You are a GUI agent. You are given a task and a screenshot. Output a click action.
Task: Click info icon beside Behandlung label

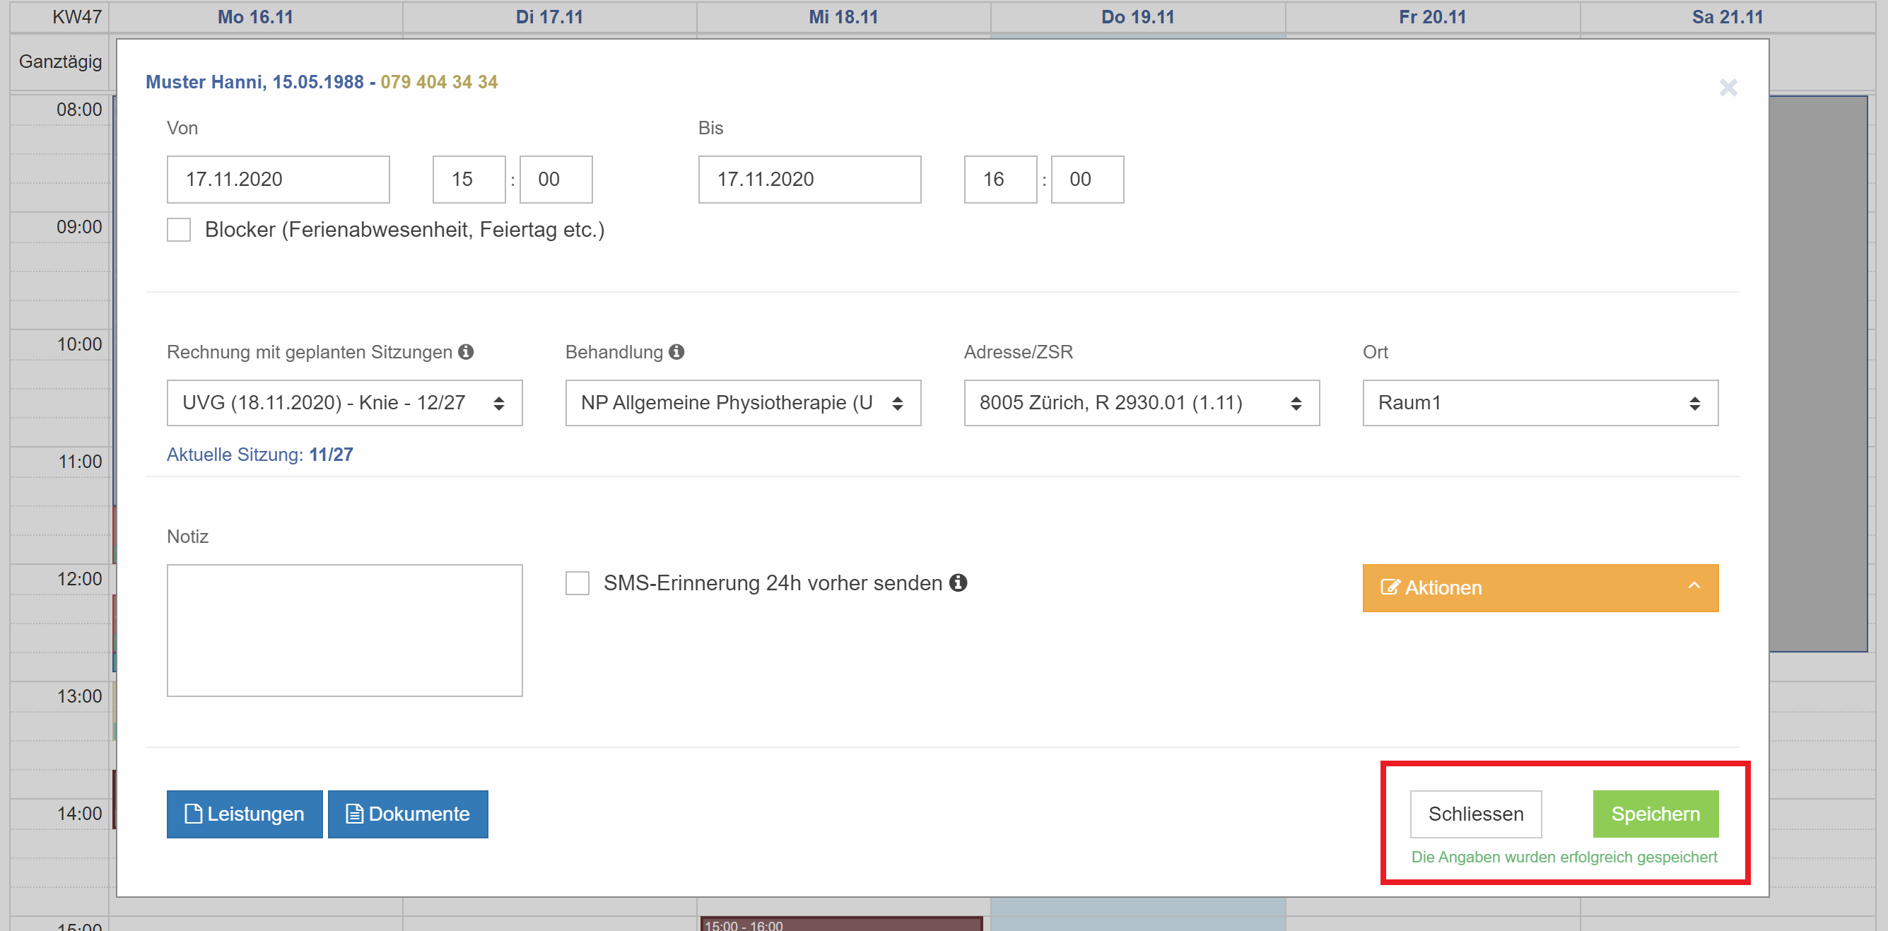pos(676,352)
